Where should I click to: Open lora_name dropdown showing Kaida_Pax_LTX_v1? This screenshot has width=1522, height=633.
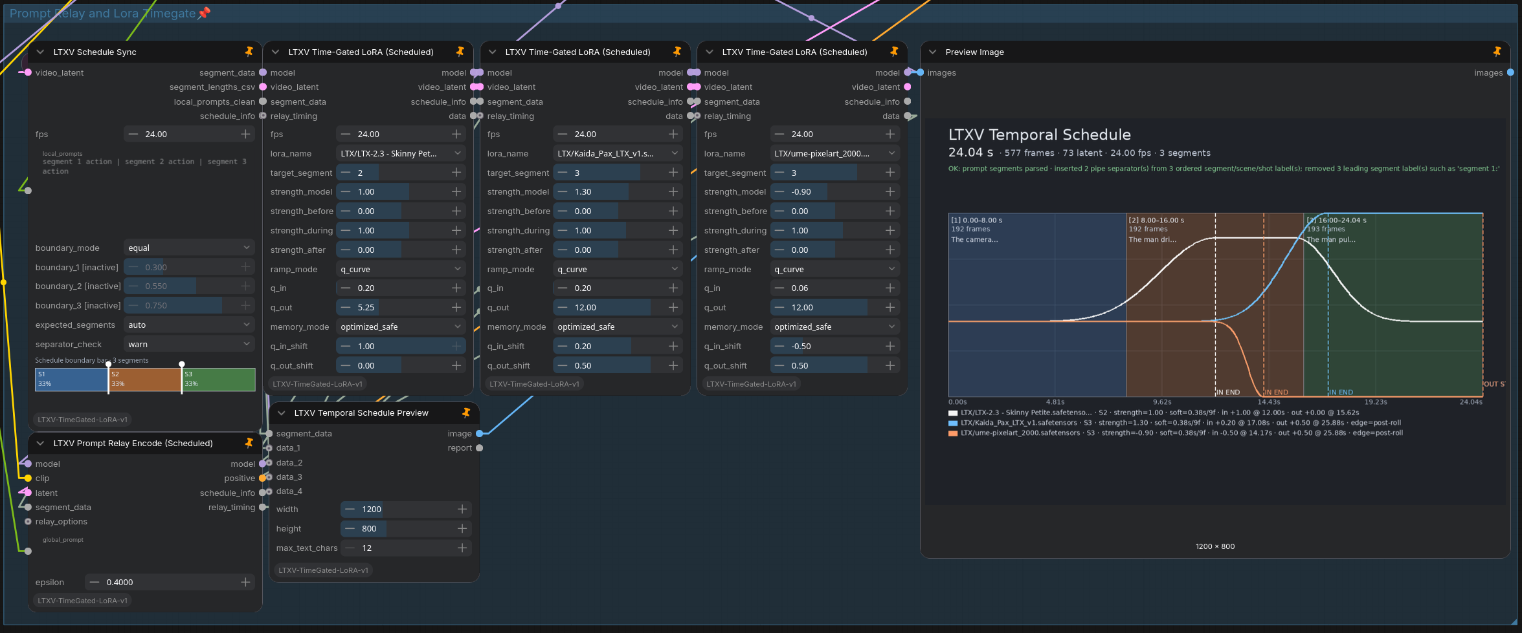click(x=618, y=153)
